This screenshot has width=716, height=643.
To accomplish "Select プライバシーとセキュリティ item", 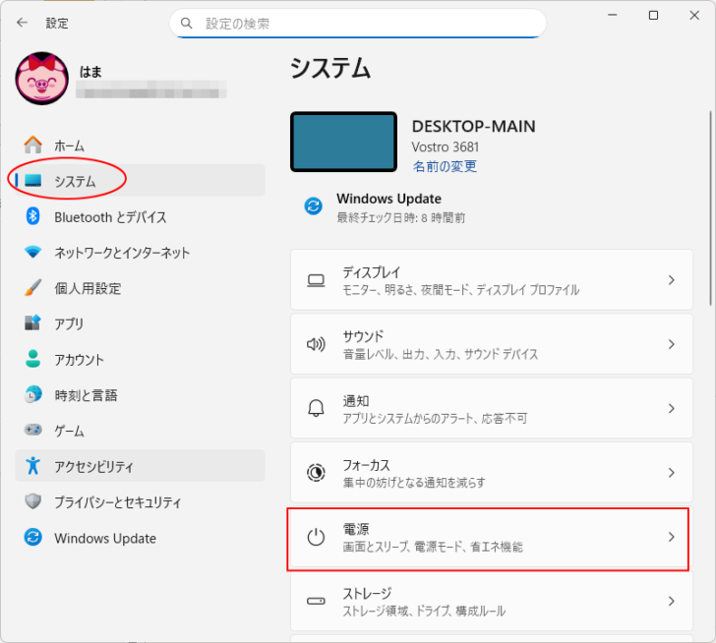I will coord(140,502).
